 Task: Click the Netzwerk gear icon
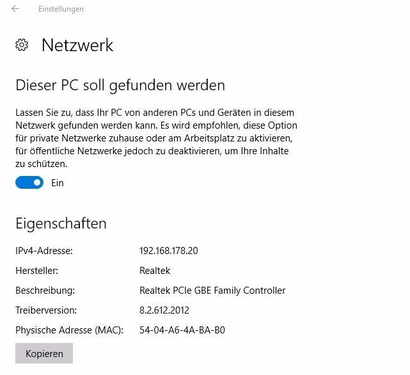click(22, 45)
